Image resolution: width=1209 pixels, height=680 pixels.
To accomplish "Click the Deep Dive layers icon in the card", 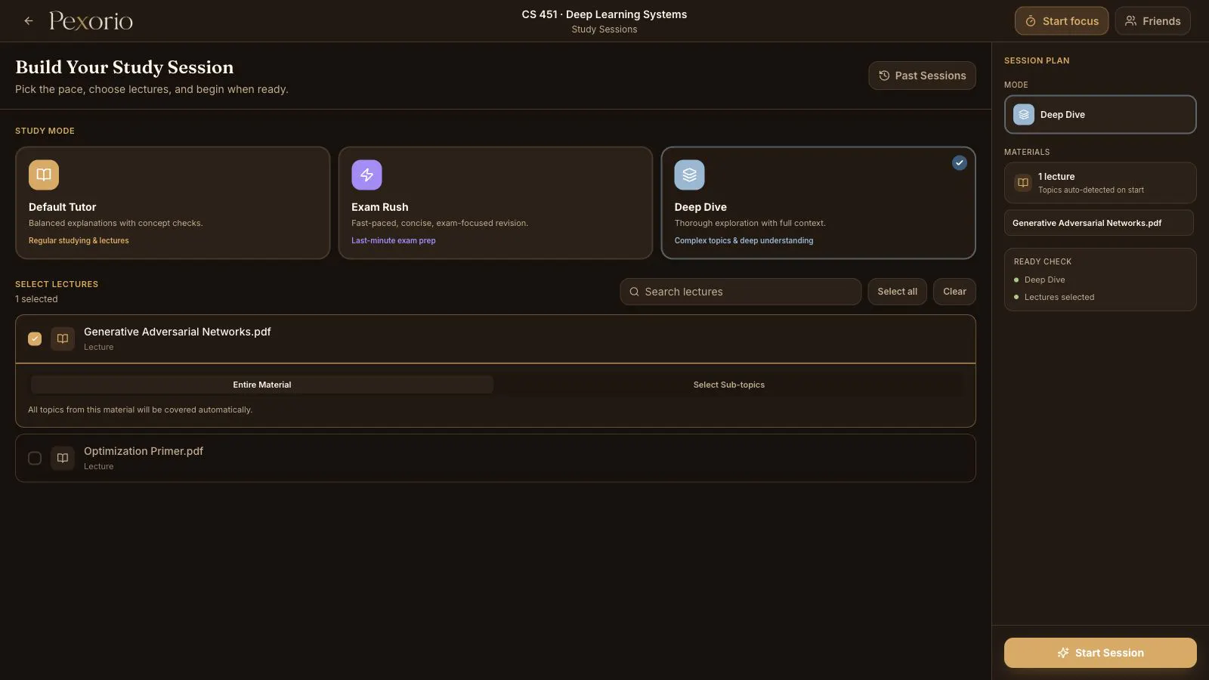I will point(689,175).
